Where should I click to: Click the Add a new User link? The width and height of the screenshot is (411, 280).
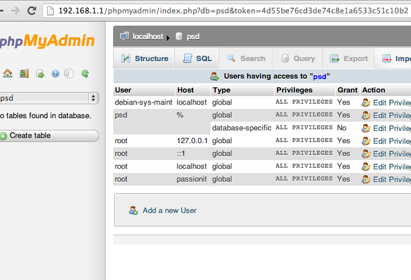pyautogui.click(x=169, y=210)
